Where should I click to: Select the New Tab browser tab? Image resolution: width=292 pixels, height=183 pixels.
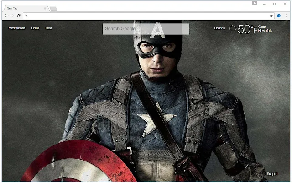(x=25, y=8)
